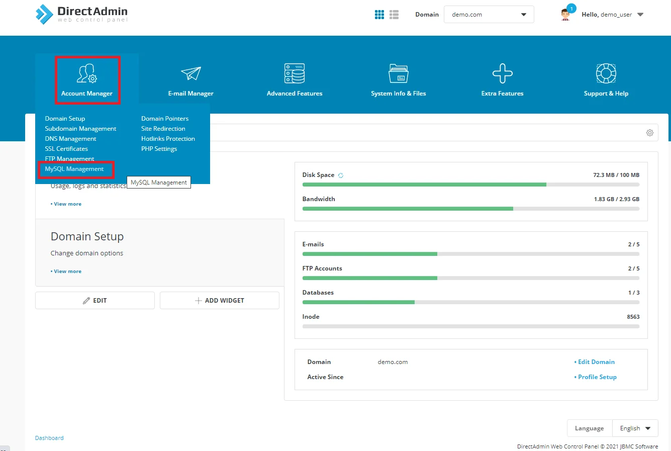Viewport: 671px width, 451px height.
Task: Open the settings gear in search bar
Action: (x=649, y=133)
